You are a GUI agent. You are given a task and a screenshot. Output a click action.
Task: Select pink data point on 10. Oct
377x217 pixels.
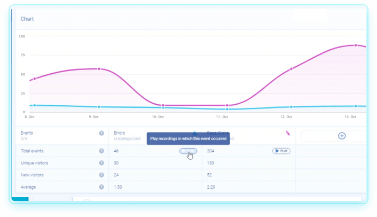pyautogui.click(x=163, y=105)
